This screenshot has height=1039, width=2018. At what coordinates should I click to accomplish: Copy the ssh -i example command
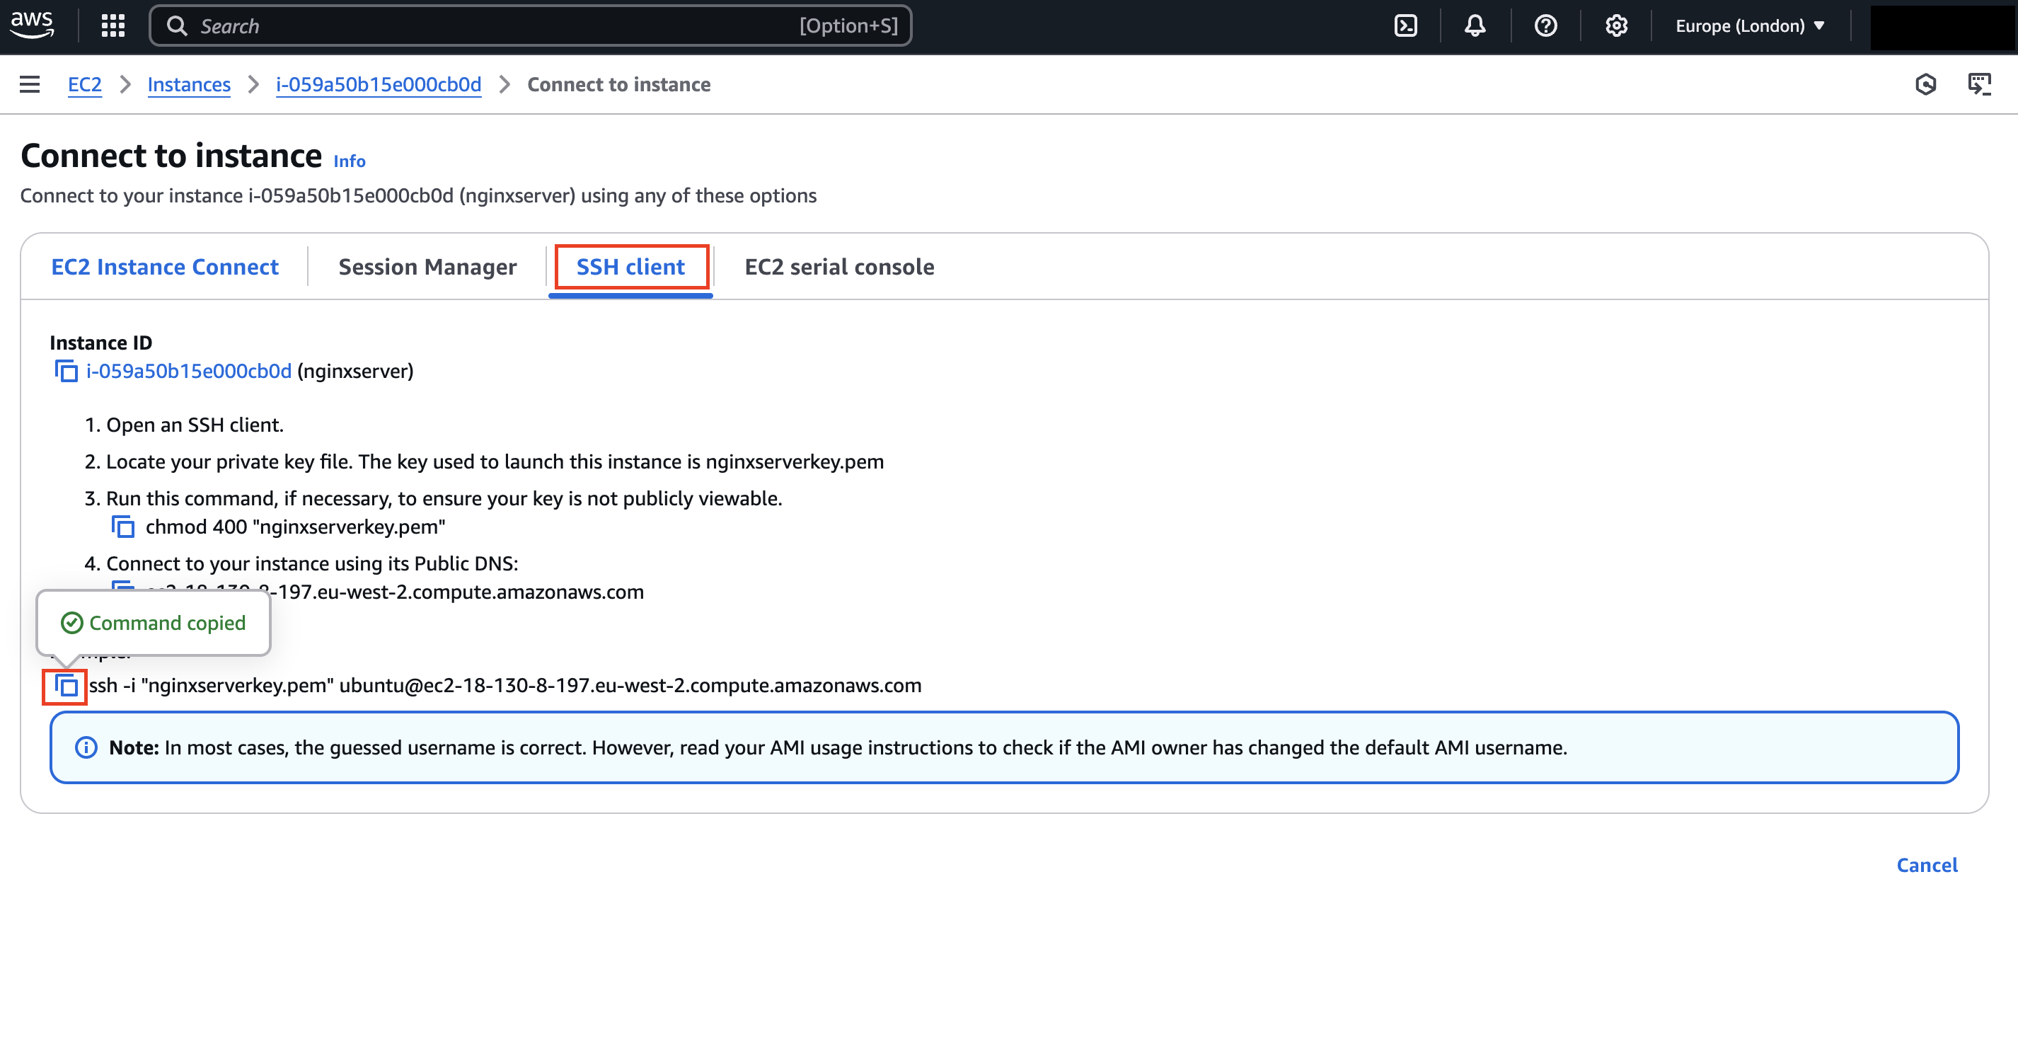click(x=66, y=686)
